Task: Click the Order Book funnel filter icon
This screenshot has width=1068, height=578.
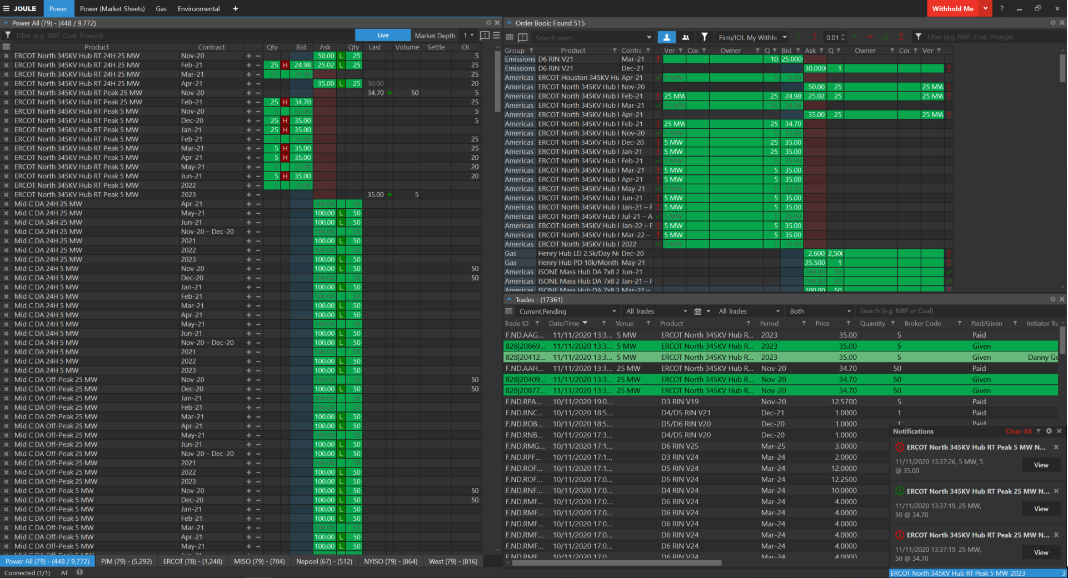Action: click(705, 37)
